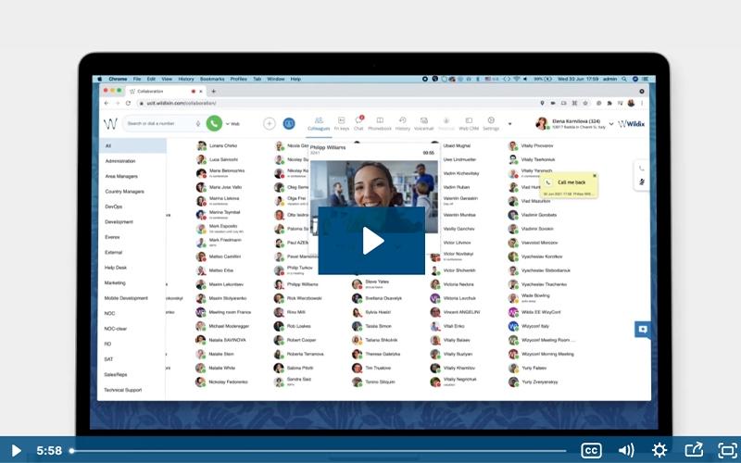Open the Web CRM tab
The image size is (741, 463).
469,124
